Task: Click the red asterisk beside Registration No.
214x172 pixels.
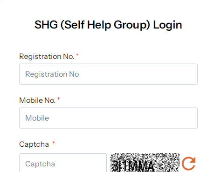Action: click(x=77, y=55)
